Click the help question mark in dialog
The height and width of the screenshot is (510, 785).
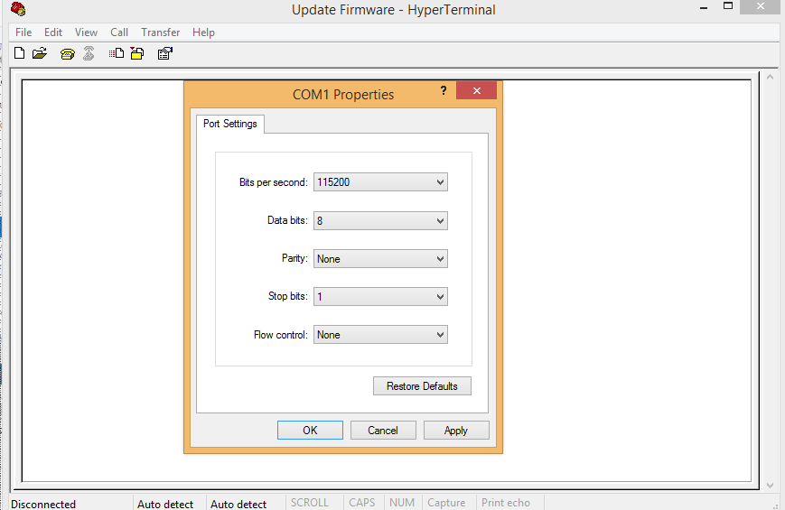coord(444,90)
